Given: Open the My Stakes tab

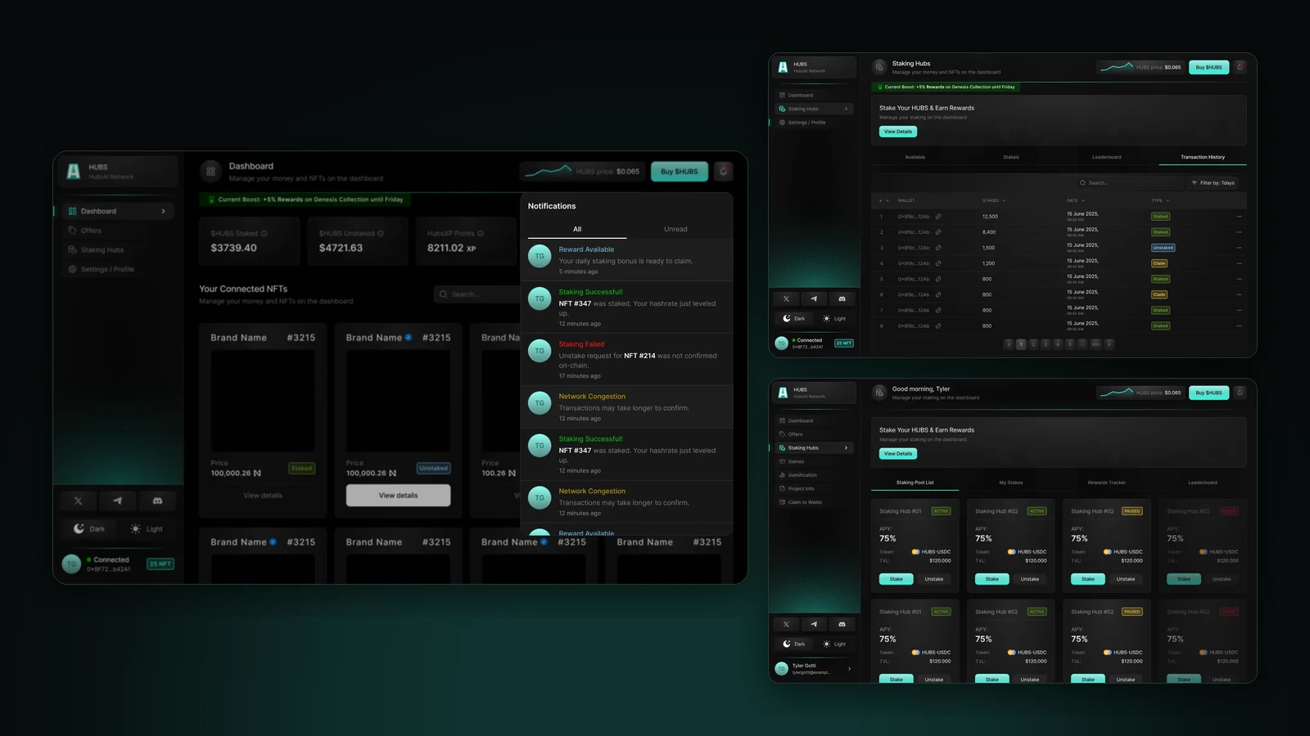Looking at the screenshot, I should click(x=1010, y=482).
